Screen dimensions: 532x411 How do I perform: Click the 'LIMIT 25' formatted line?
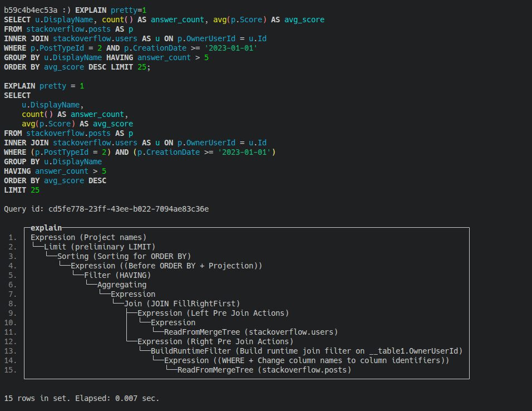pyautogui.click(x=22, y=190)
